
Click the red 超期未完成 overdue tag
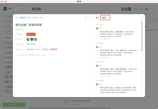[x=54, y=49]
